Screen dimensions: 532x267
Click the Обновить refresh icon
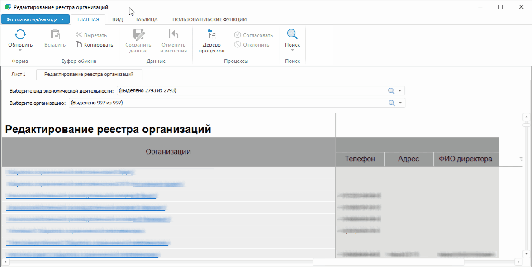point(20,35)
